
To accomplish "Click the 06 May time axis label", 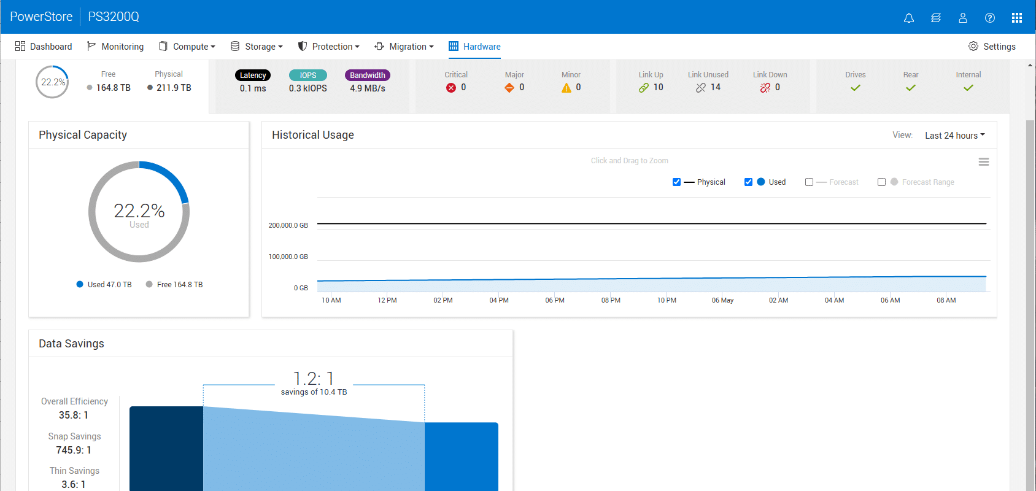I will (722, 300).
